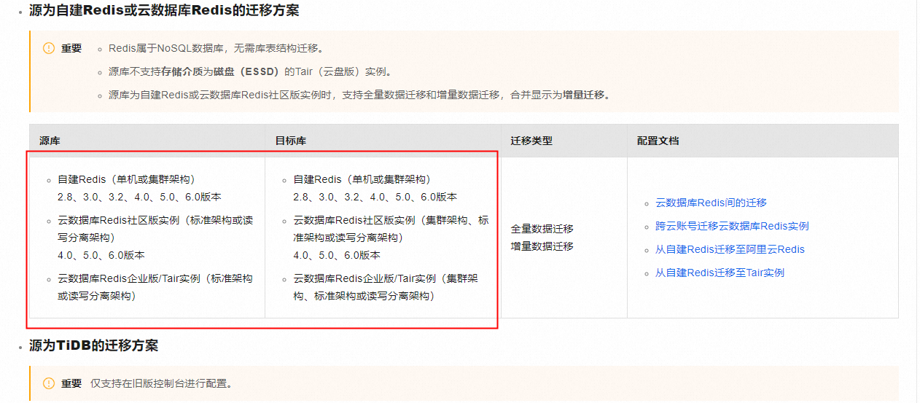Screen dimensions: 920x403
Task: Click the 重要 label in the Redis note
Action: 71,48
